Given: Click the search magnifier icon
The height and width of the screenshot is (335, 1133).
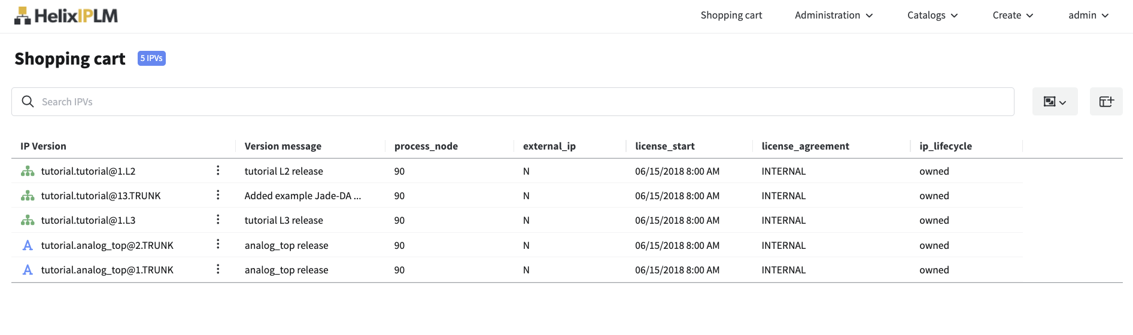Looking at the screenshot, I should pos(28,102).
